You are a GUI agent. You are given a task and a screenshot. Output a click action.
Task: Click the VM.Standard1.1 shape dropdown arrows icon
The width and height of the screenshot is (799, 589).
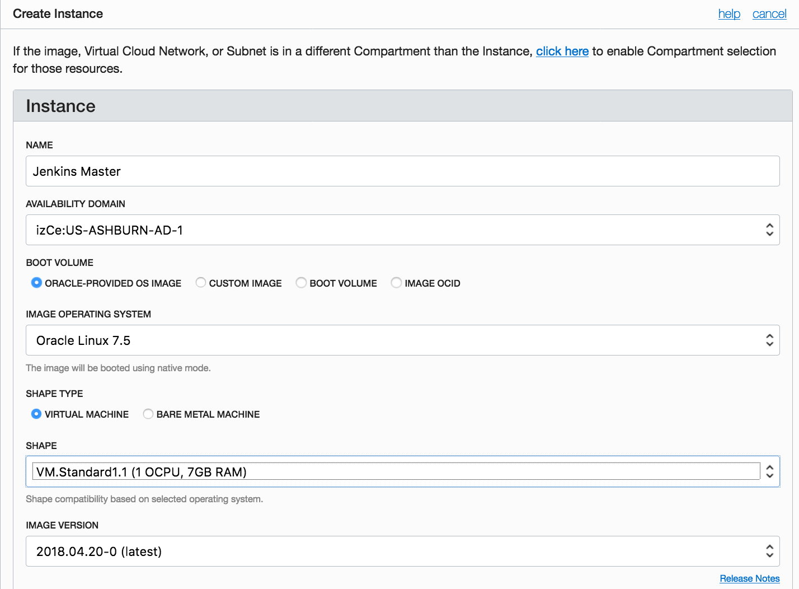click(769, 472)
